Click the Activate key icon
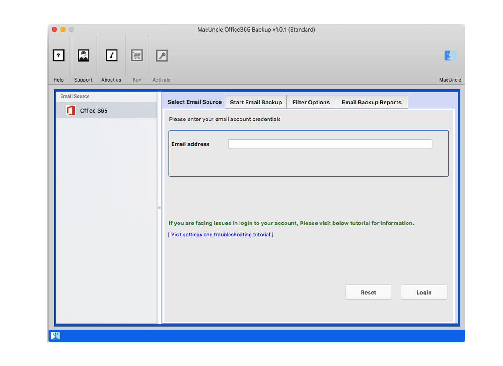Image resolution: width=503 pixels, height=366 pixels. point(161,55)
